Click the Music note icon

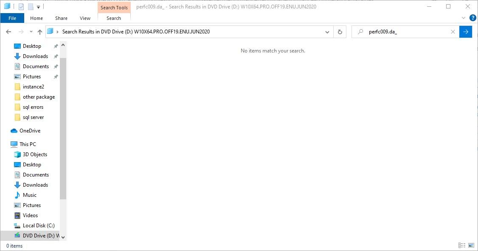coord(17,195)
